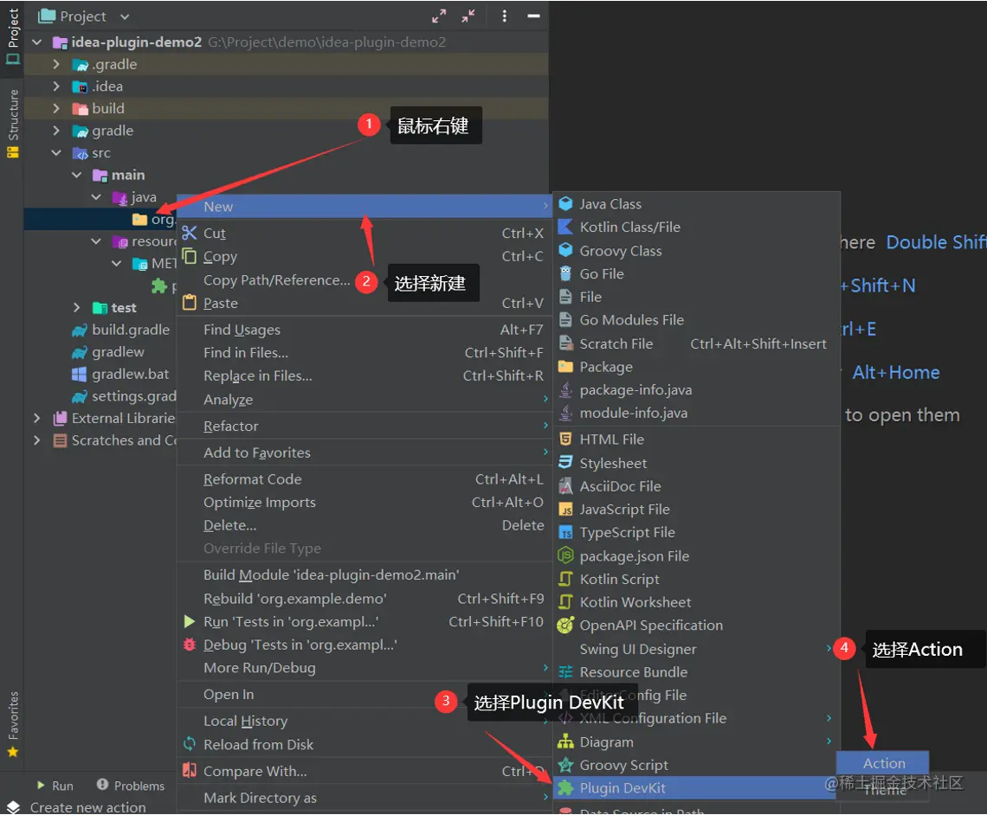Expand External Libraries node
The width and height of the screenshot is (987, 815).
point(37,418)
